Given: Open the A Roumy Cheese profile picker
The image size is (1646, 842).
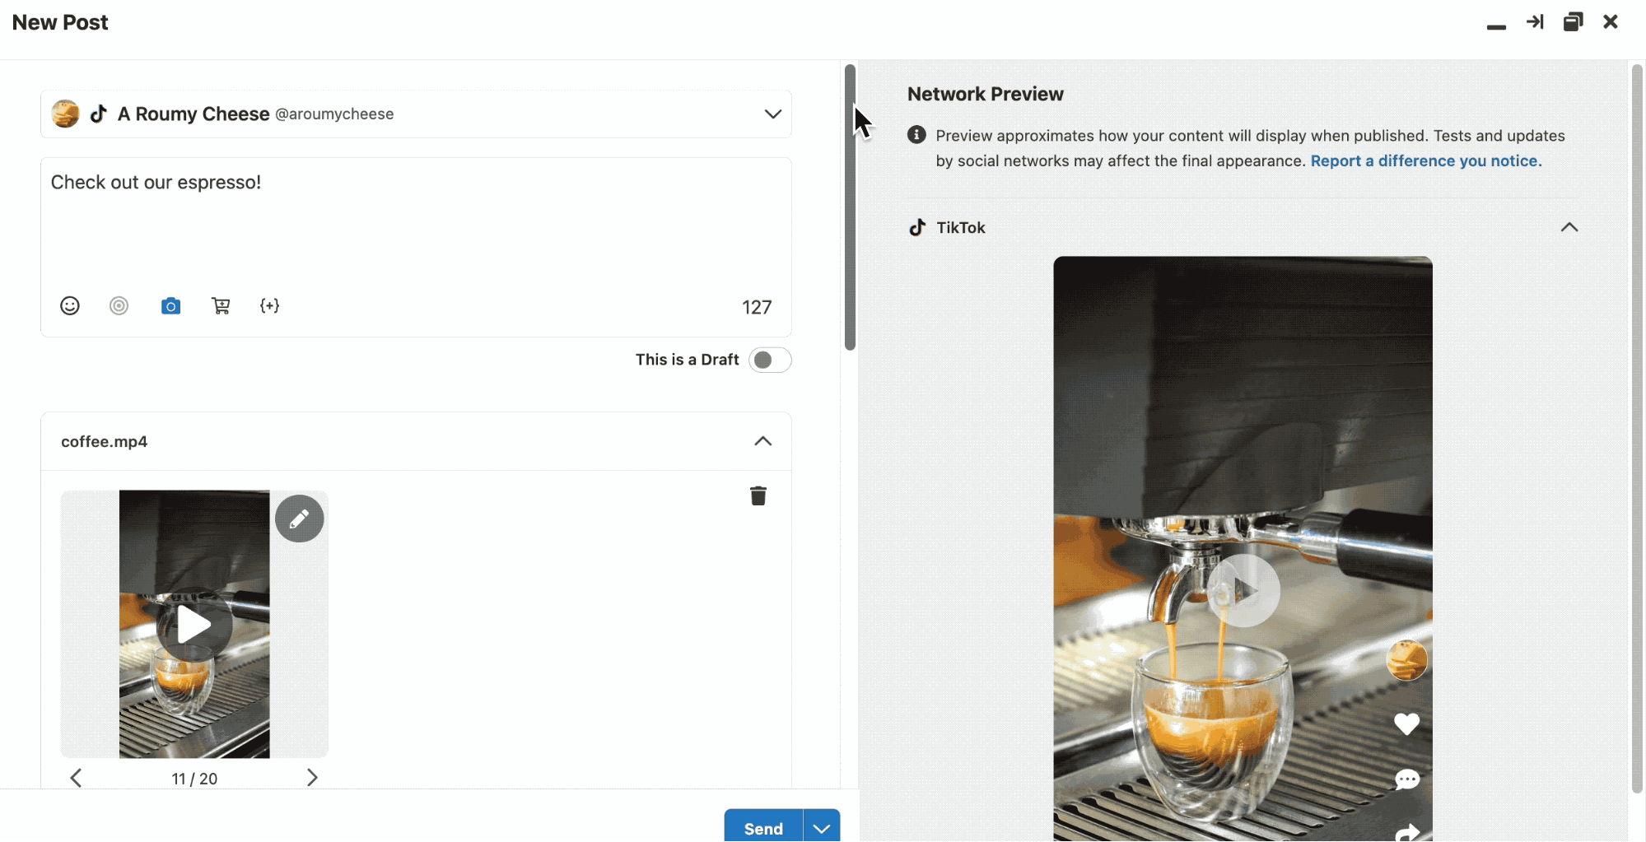Looking at the screenshot, I should [416, 114].
